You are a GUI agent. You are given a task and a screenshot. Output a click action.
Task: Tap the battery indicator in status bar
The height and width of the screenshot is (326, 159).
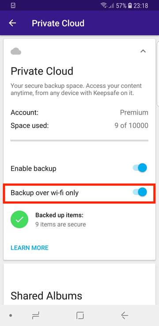point(130,6)
